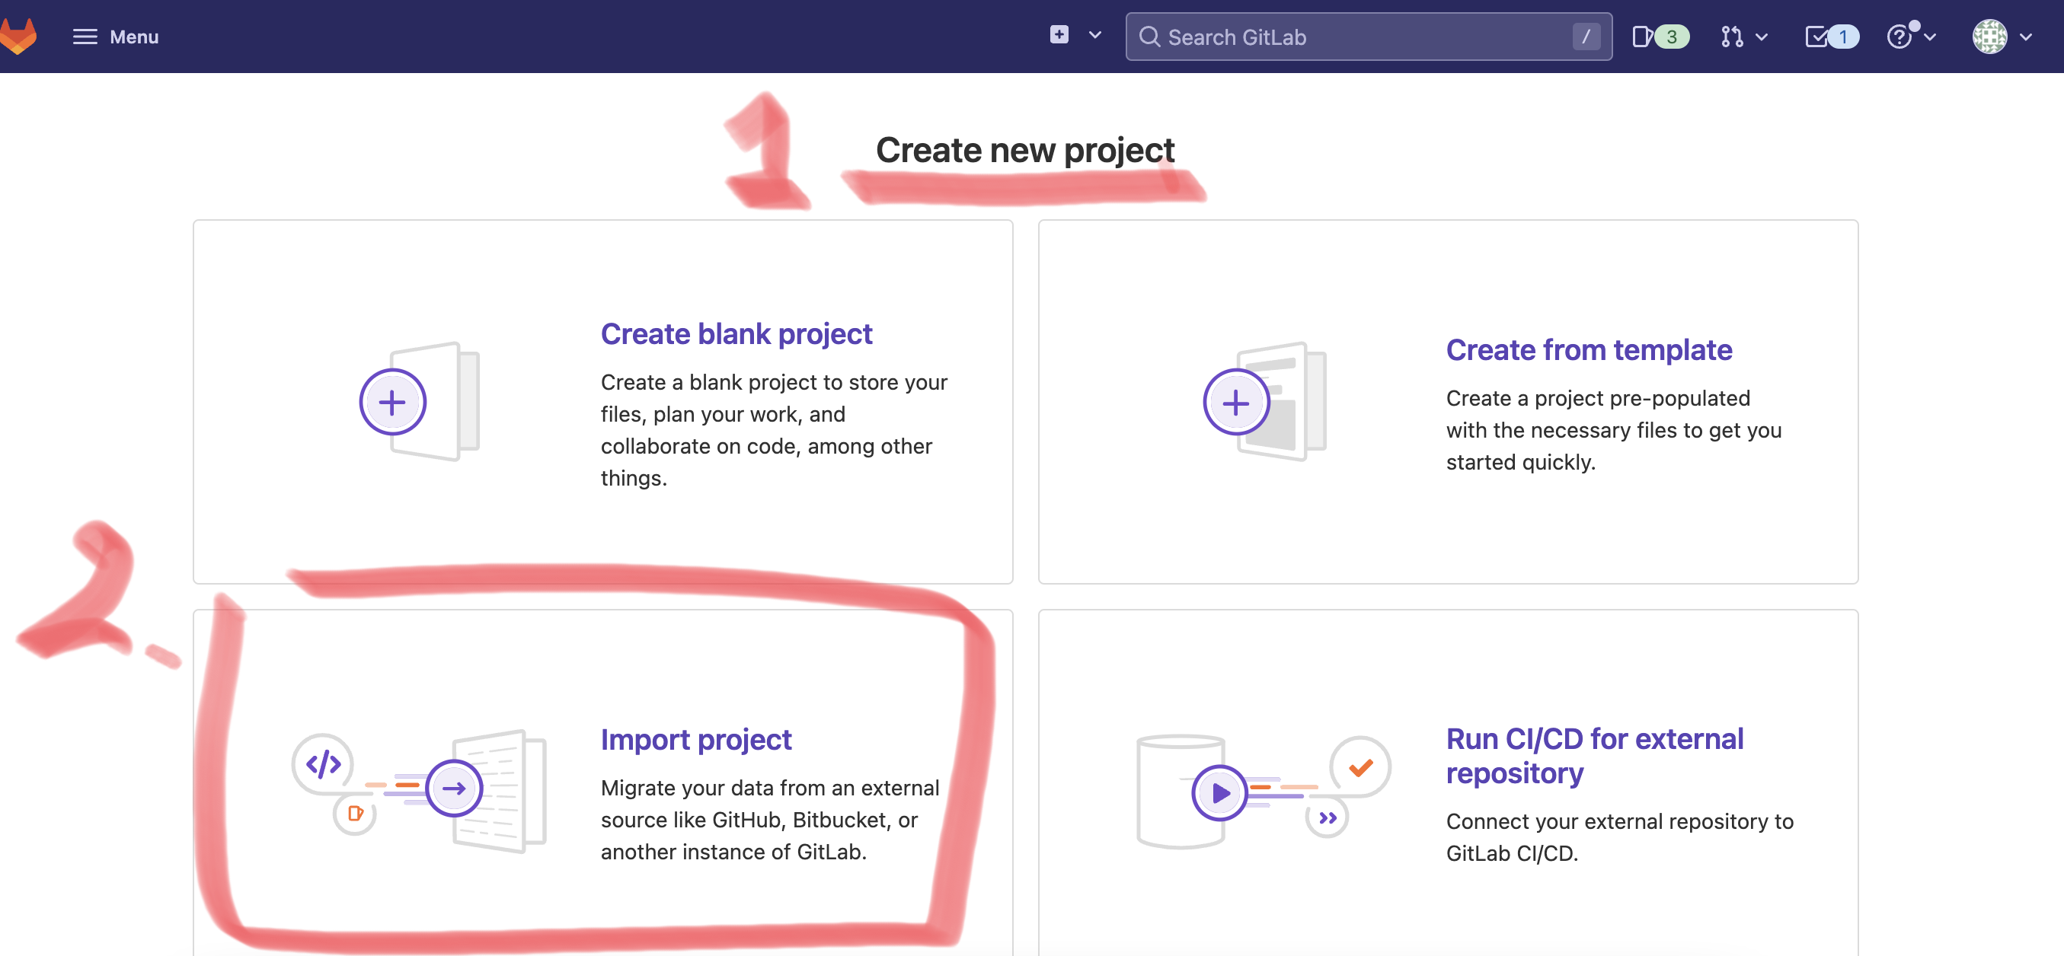The height and width of the screenshot is (956, 2064).
Task: Click the blank project description text
Action: pyautogui.click(x=774, y=429)
